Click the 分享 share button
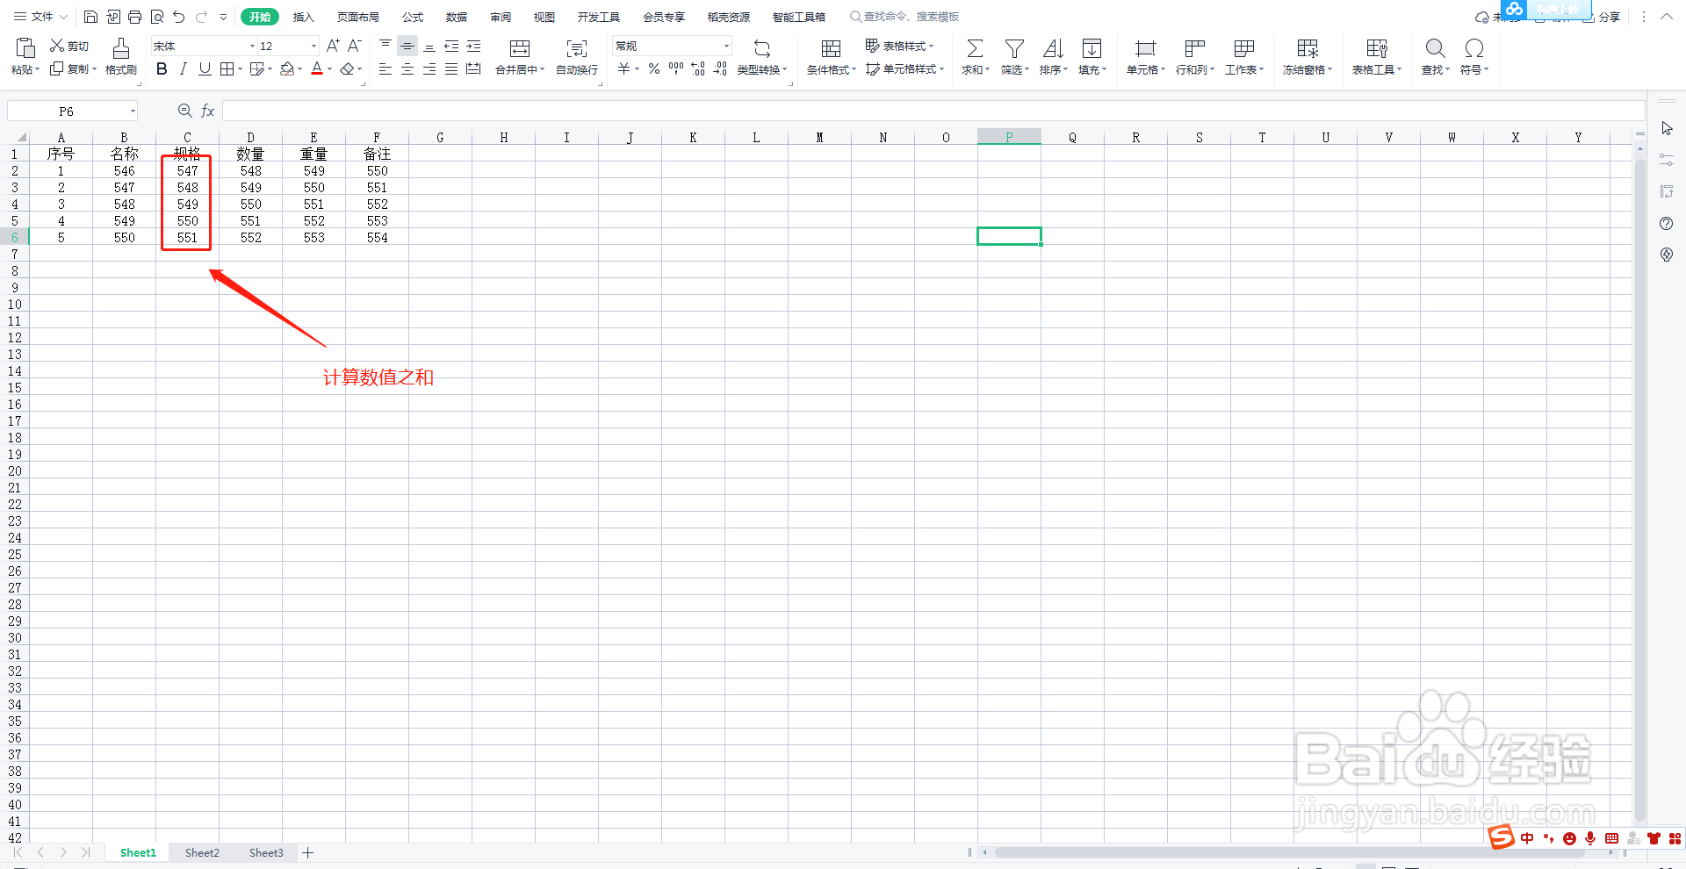1686x869 pixels. click(1602, 17)
